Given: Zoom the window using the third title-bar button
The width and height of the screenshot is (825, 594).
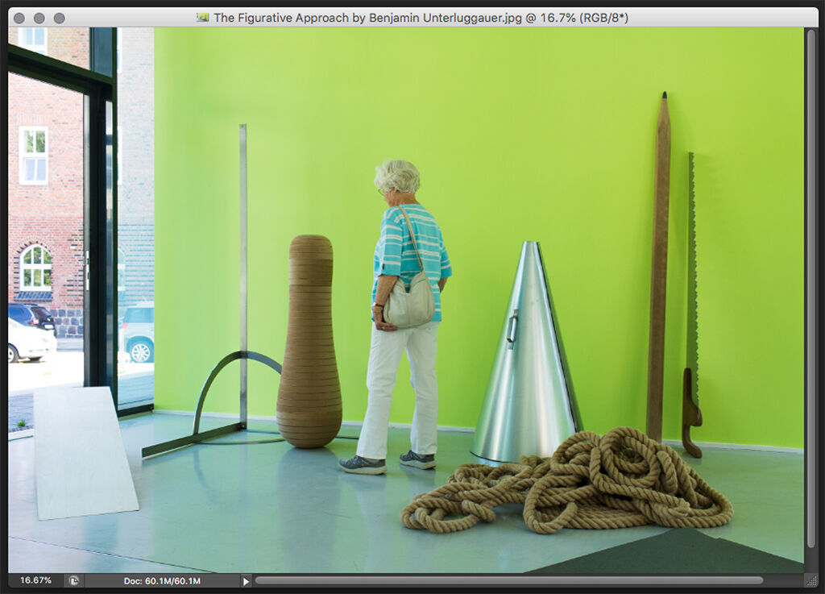Looking at the screenshot, I should coord(60,18).
